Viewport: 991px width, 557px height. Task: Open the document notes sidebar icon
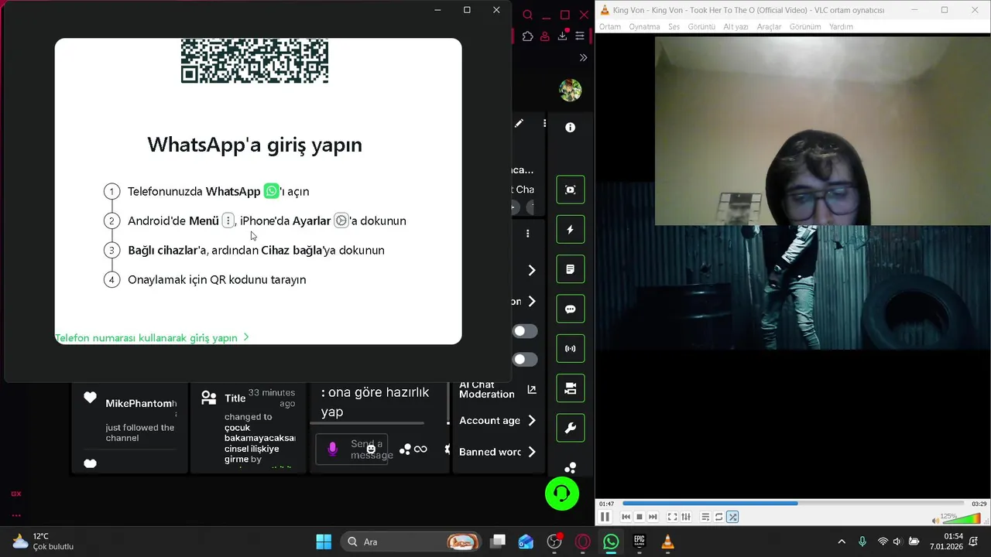tap(571, 269)
